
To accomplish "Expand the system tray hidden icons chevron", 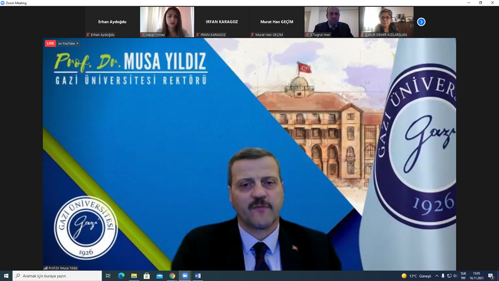I will [437, 276].
